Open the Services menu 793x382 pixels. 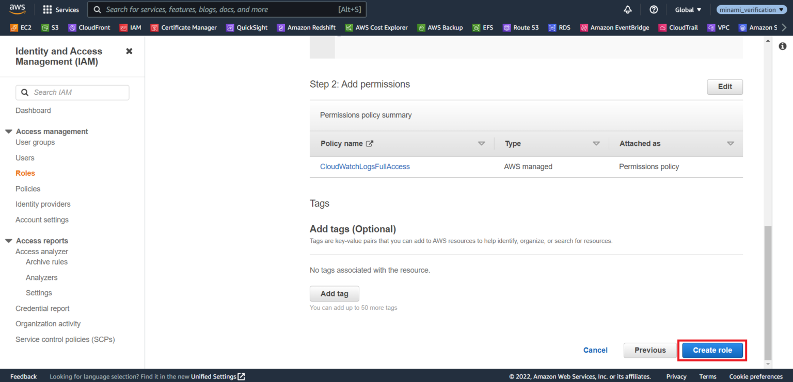pos(60,9)
